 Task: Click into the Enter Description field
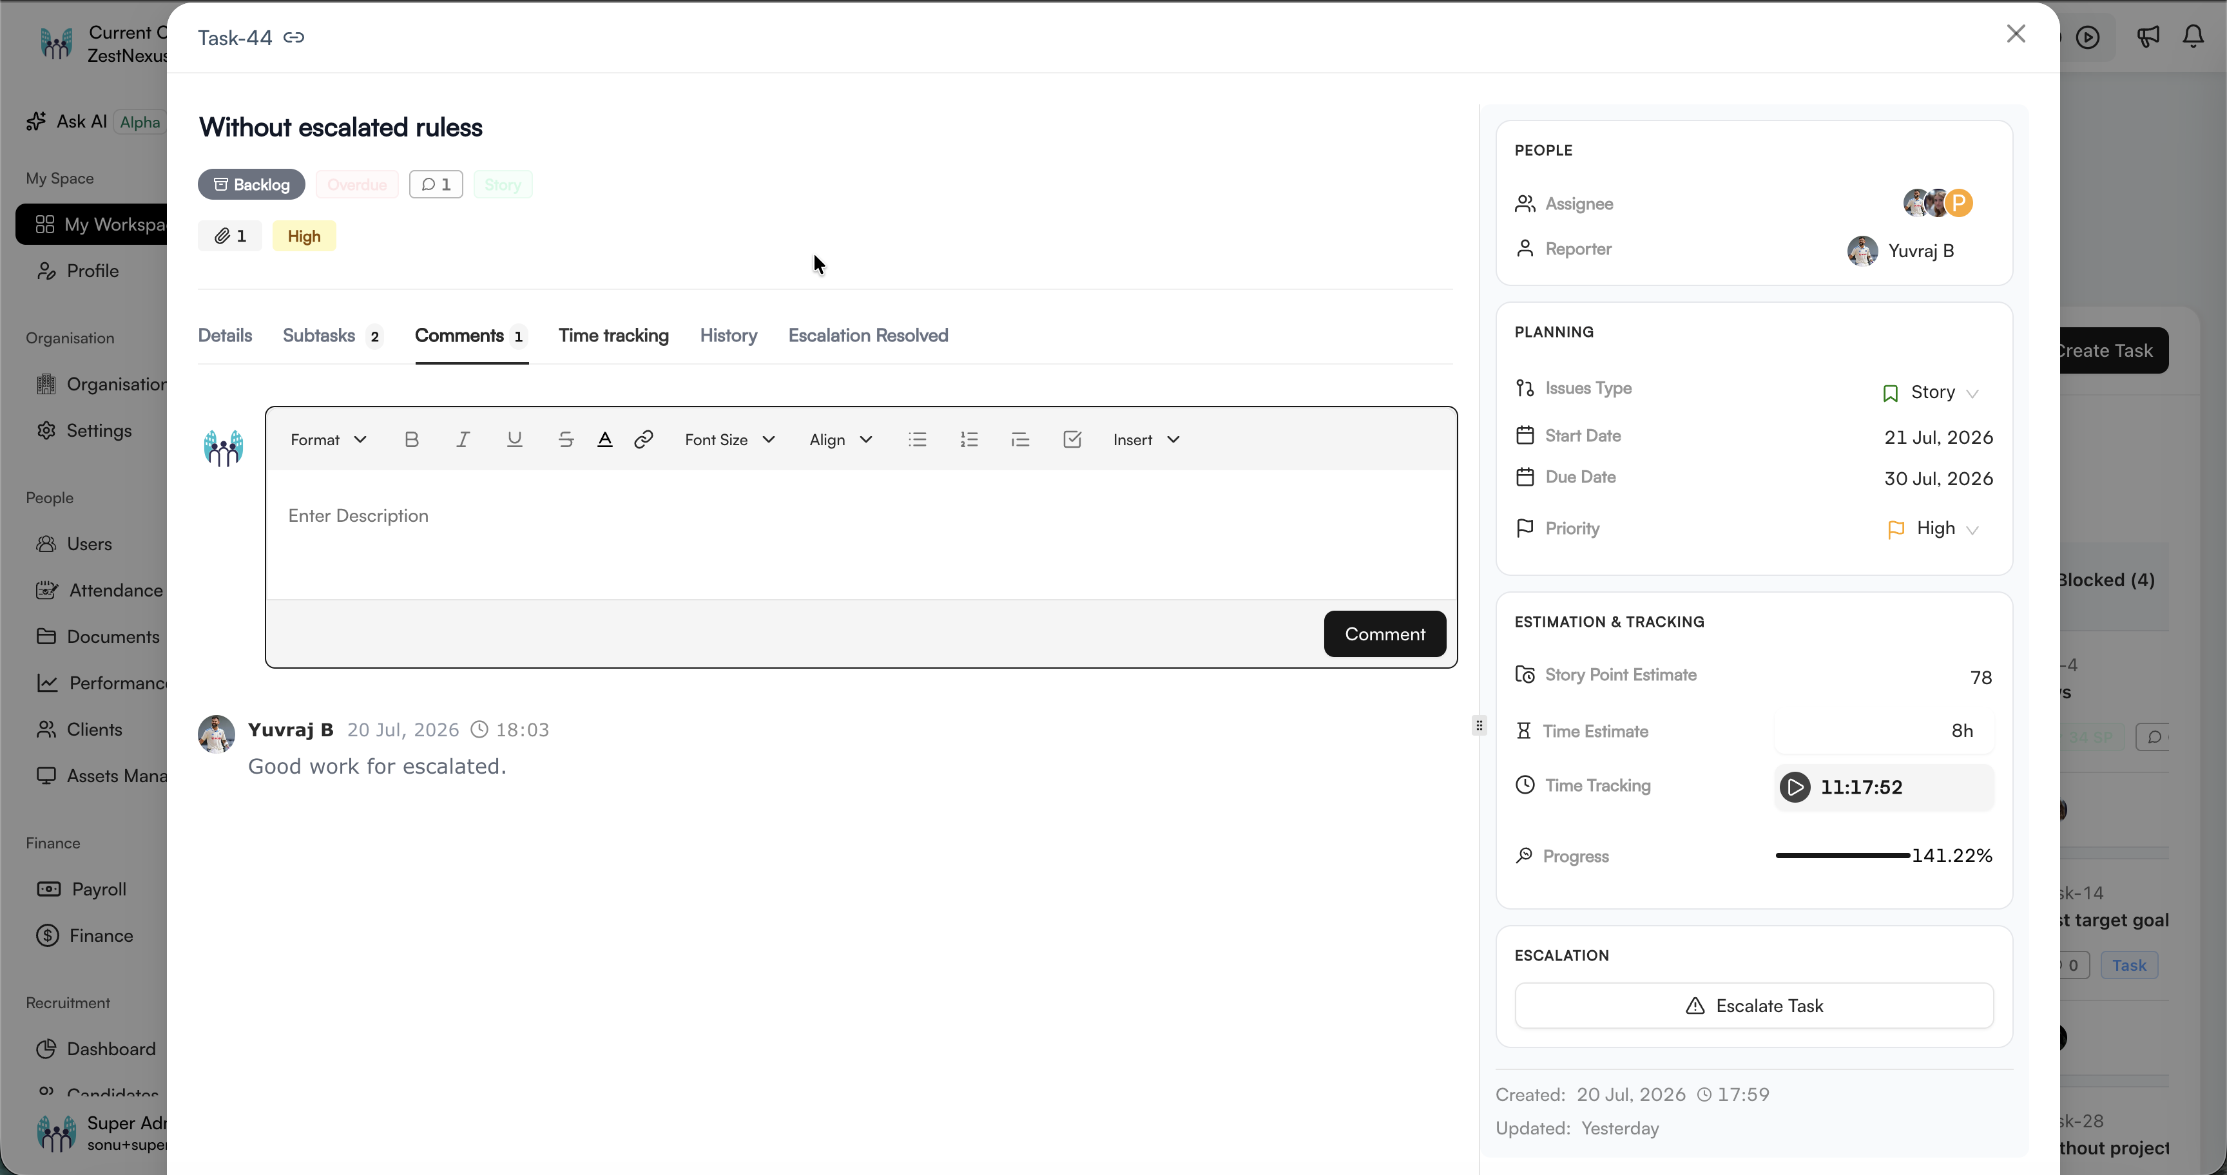click(x=861, y=534)
